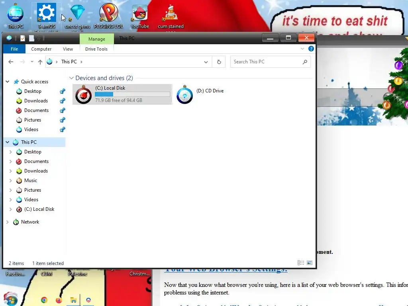Screen dimensions: 408x306
Task: Click the '1 item selected' status text
Action: click(x=48, y=263)
